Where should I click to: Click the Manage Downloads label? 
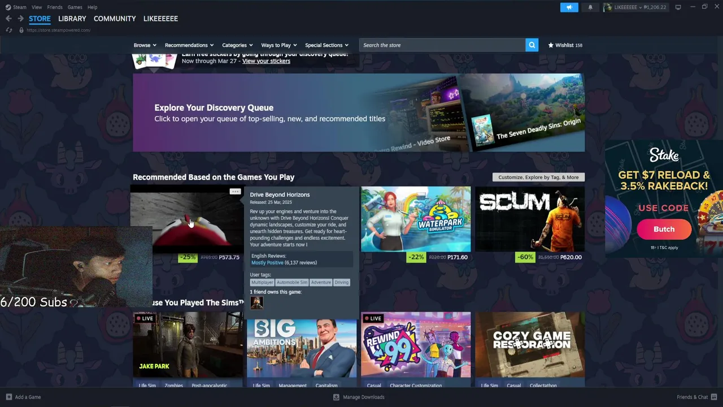(x=364, y=397)
